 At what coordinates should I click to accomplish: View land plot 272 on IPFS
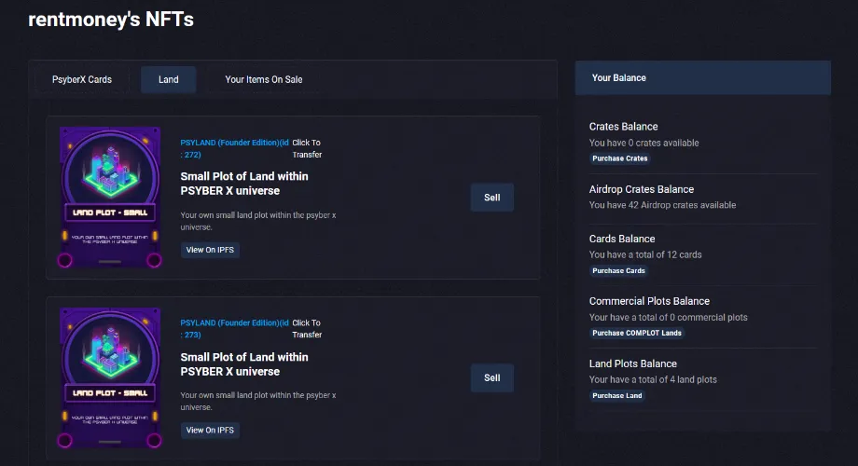(x=210, y=250)
